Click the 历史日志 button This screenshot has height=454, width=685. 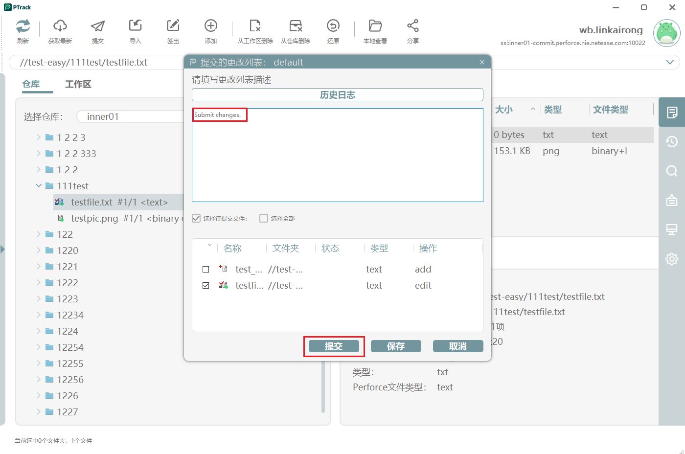click(x=338, y=94)
